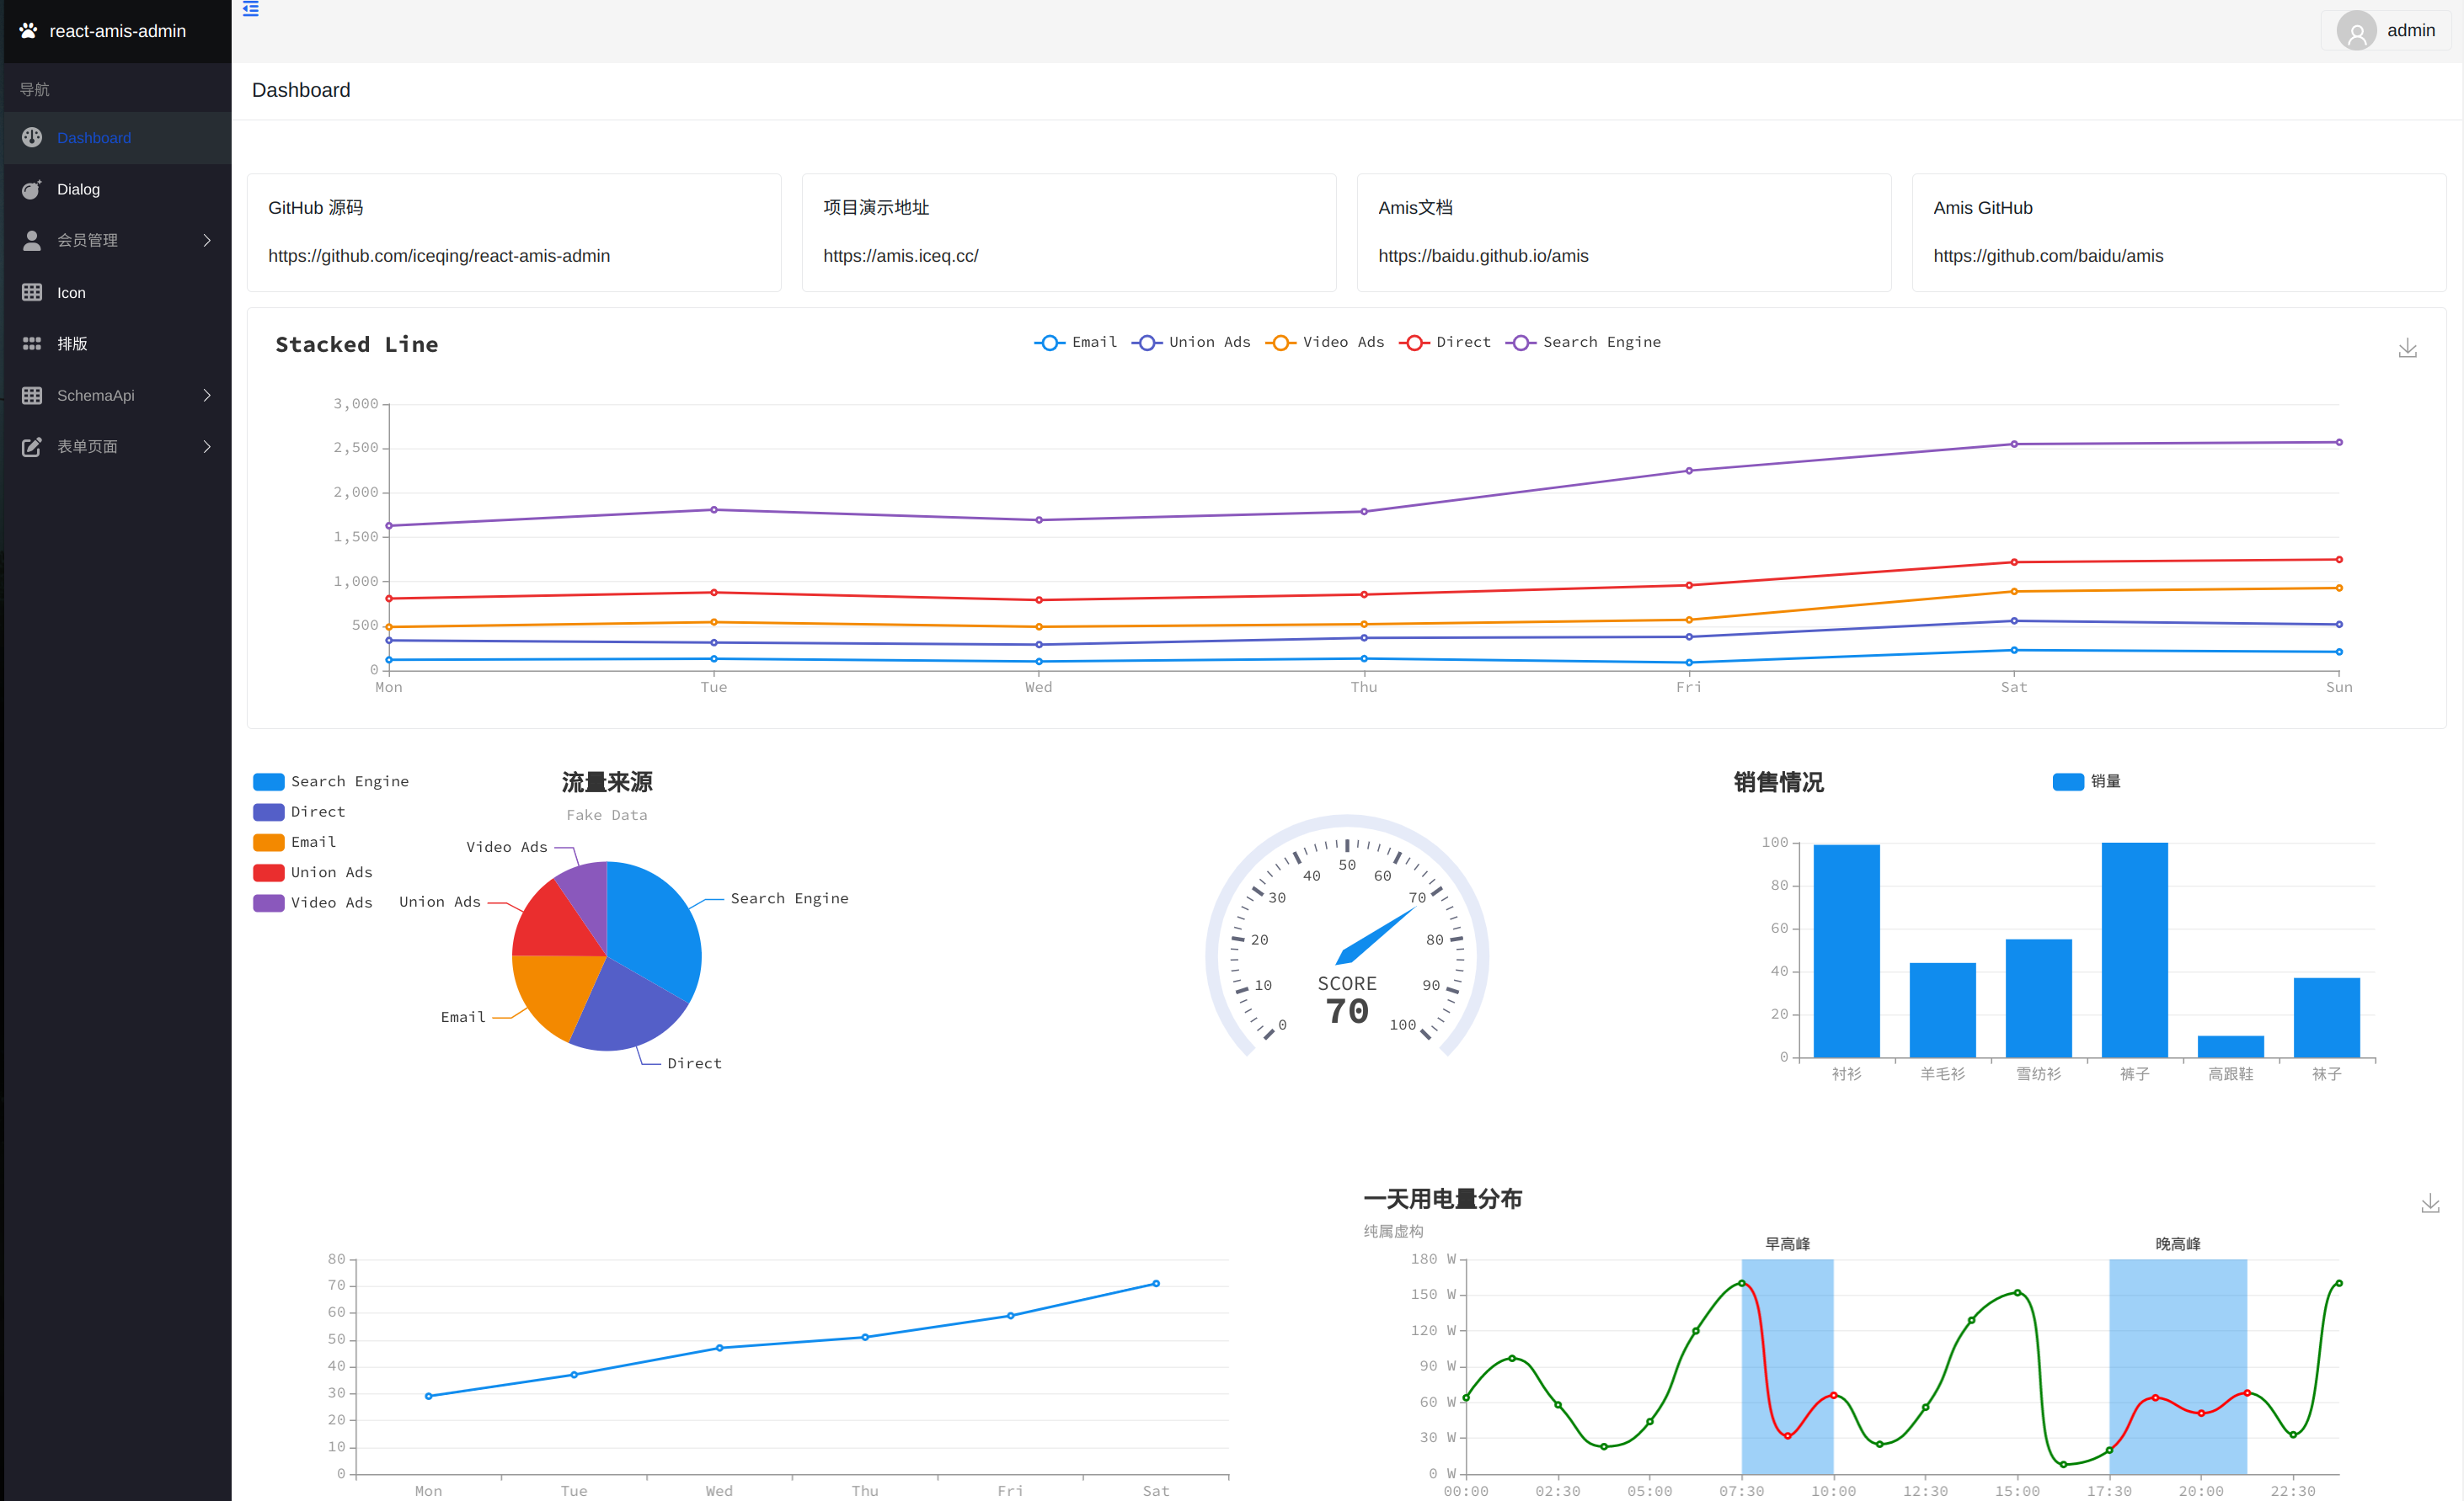The height and width of the screenshot is (1501, 2464).
Task: Expand the SchemaApi submenu chevron
Action: click(x=207, y=396)
